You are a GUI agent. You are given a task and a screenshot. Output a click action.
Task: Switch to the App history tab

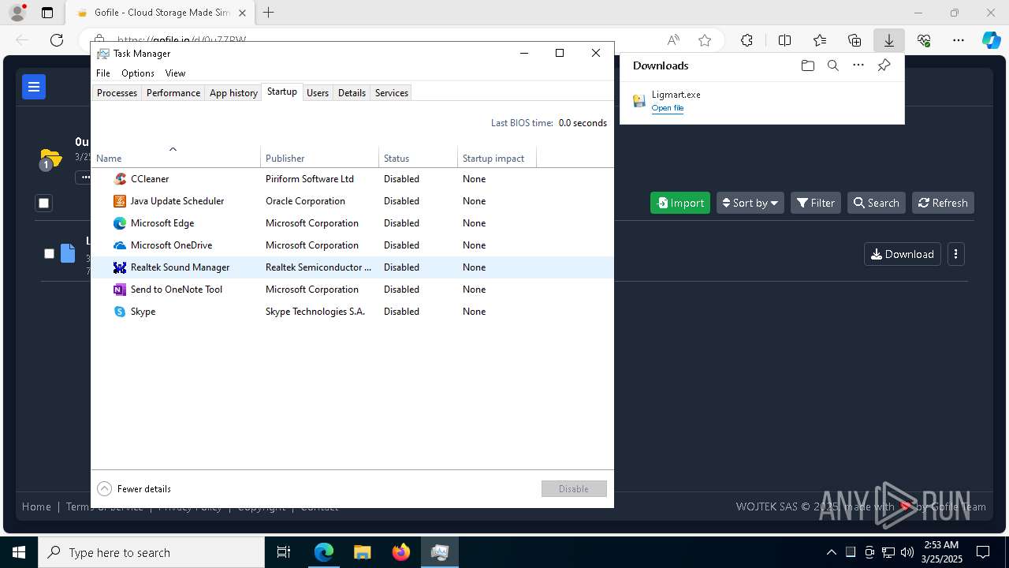coord(233,93)
